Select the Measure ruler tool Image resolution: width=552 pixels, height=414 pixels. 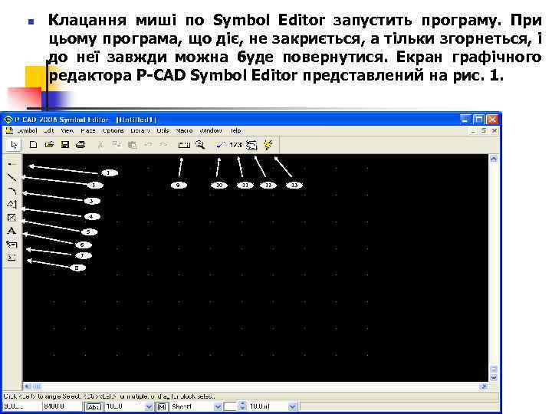(x=184, y=145)
